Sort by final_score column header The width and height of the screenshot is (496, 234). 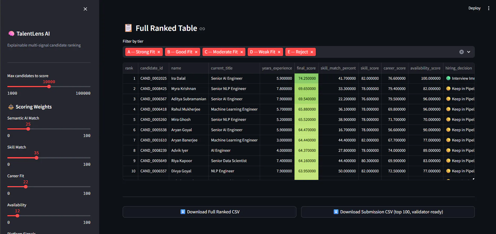pyautogui.click(x=306, y=68)
